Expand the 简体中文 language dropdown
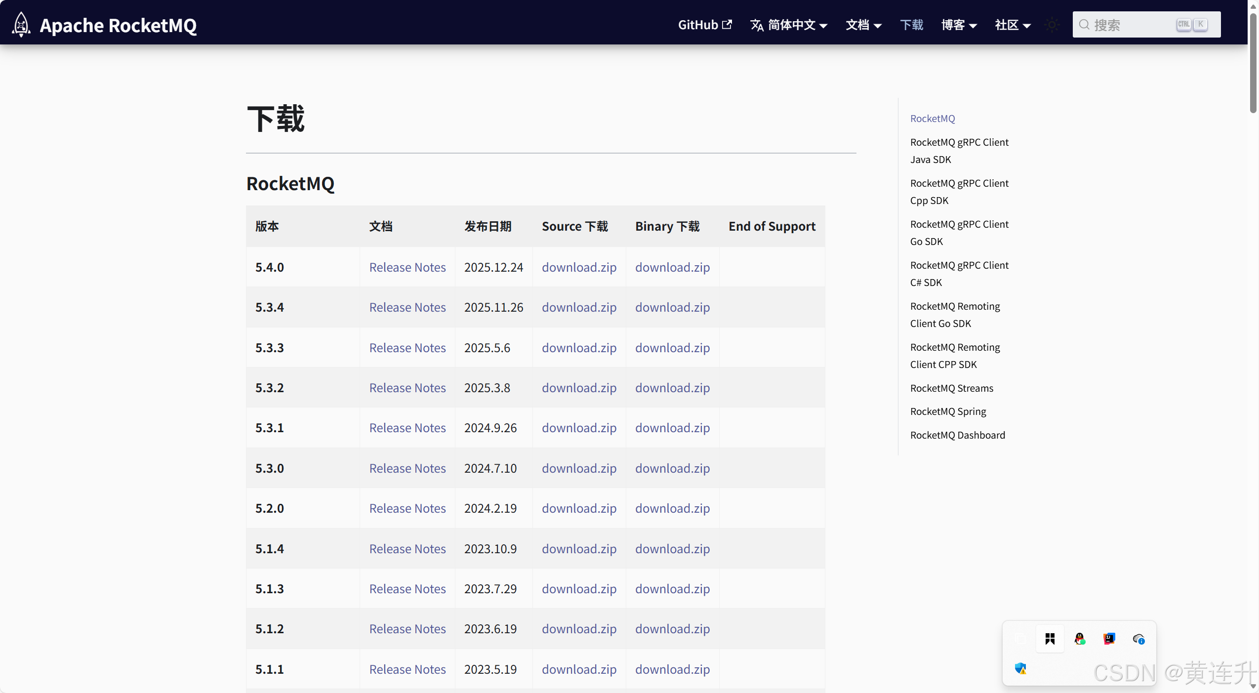Image resolution: width=1259 pixels, height=693 pixels. pos(789,25)
